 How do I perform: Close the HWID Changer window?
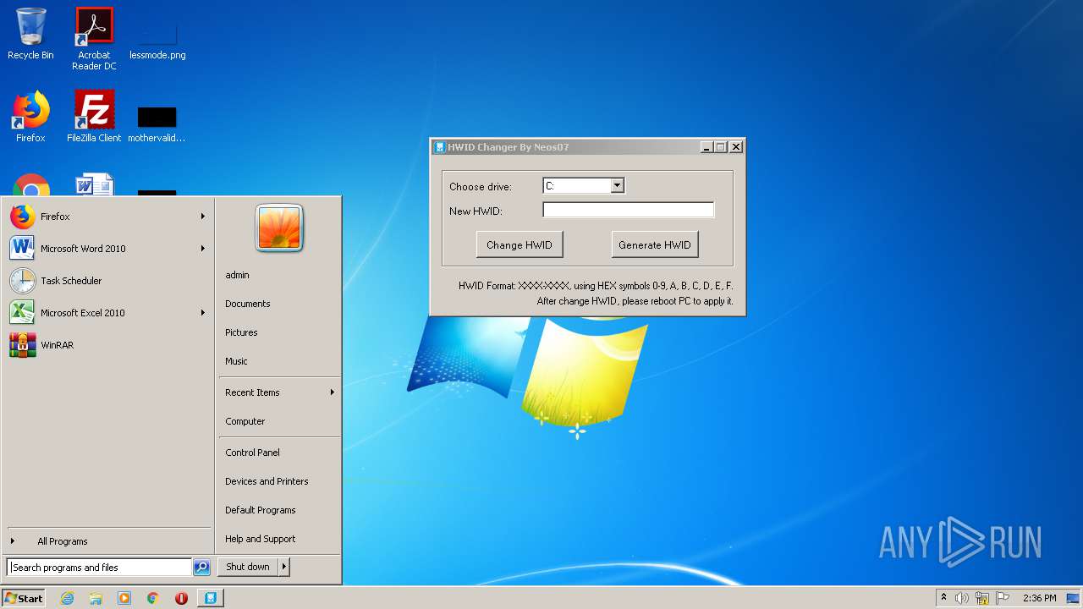[736, 147]
